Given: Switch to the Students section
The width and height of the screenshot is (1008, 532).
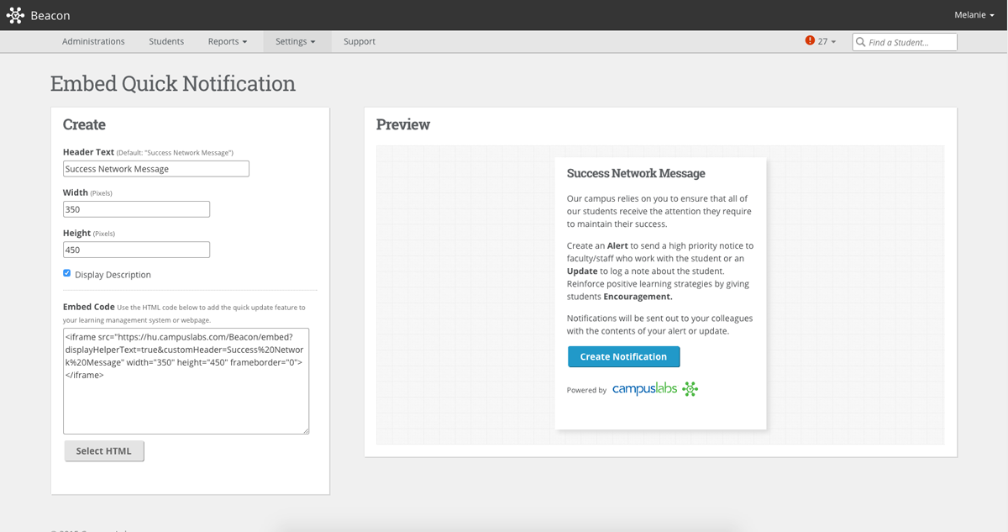Looking at the screenshot, I should pos(166,41).
